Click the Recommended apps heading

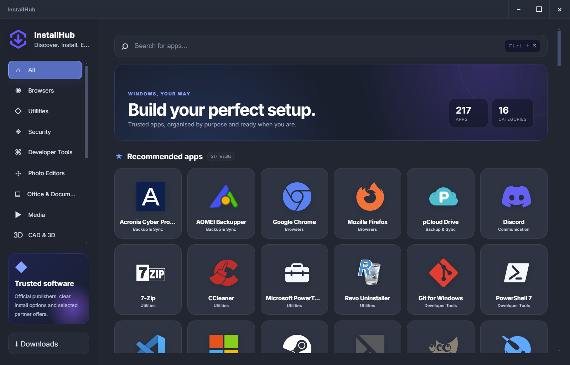click(165, 156)
